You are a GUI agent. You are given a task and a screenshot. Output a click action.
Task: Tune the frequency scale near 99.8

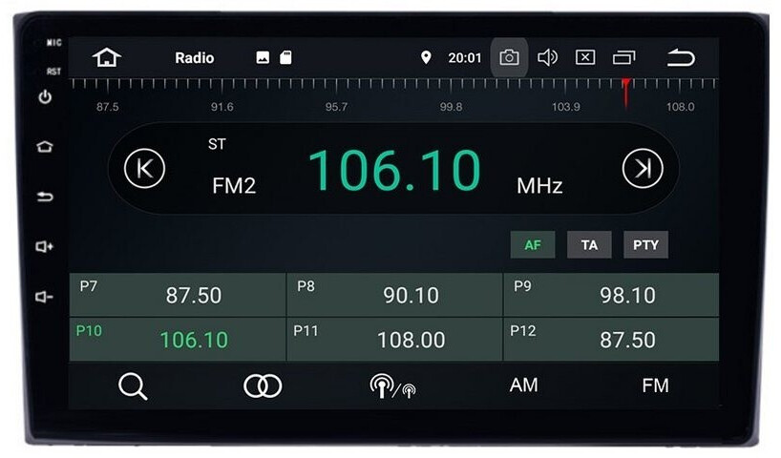pos(451,107)
